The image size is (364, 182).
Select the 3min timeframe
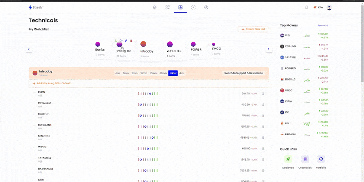tap(126, 73)
